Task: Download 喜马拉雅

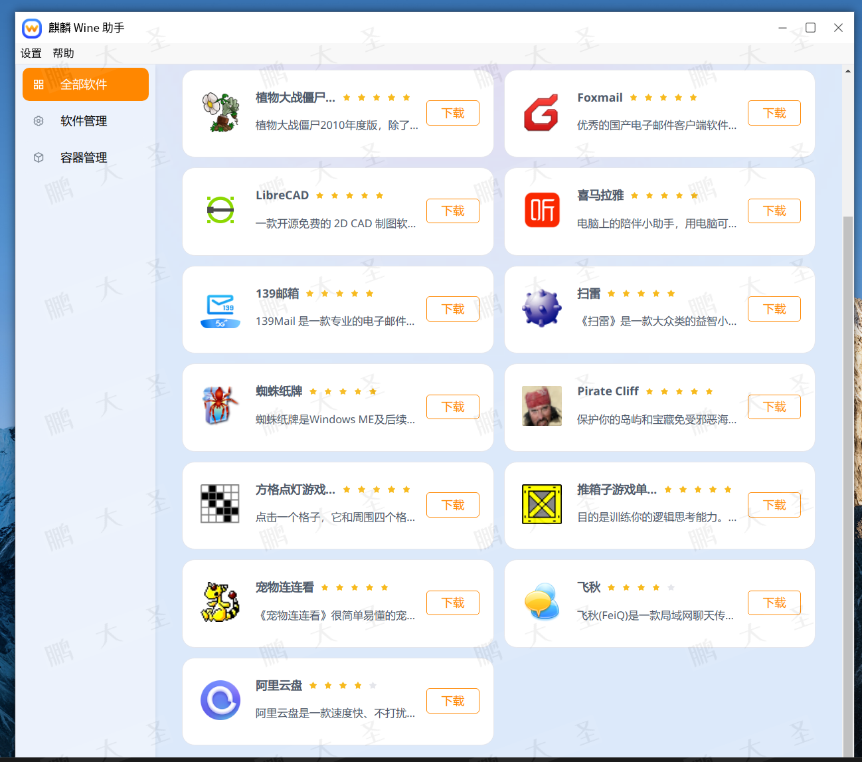Action: [774, 211]
